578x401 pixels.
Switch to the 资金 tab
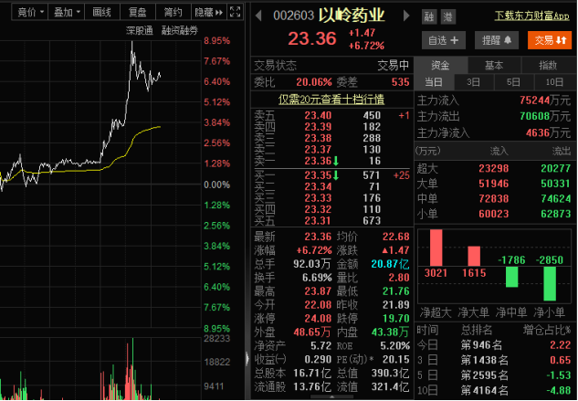pyautogui.click(x=440, y=65)
